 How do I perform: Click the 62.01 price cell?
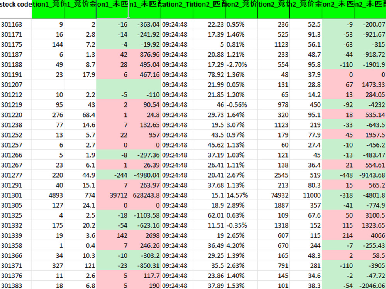point(209,215)
